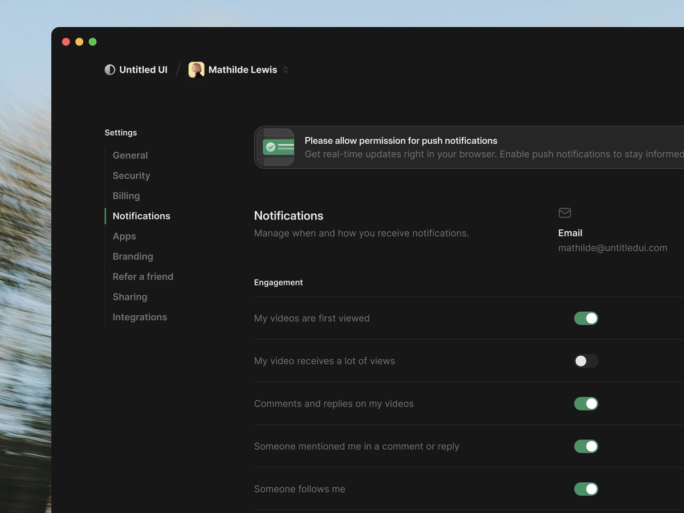Go to the Security settings section
The image size is (684, 513).
(x=131, y=176)
